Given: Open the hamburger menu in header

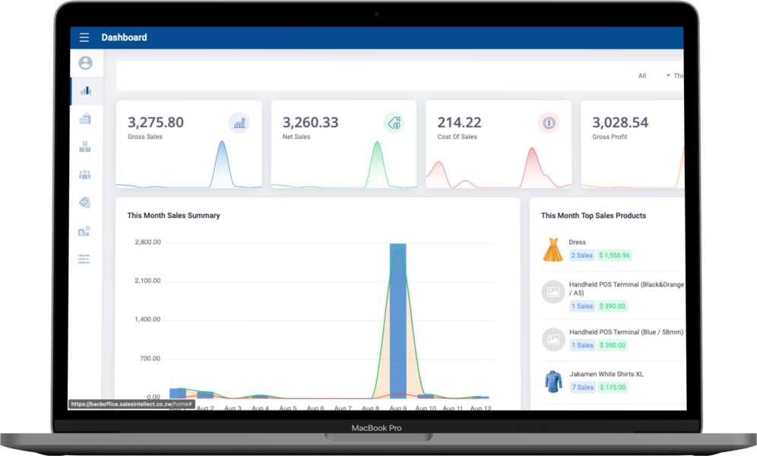Looking at the screenshot, I should click(84, 38).
